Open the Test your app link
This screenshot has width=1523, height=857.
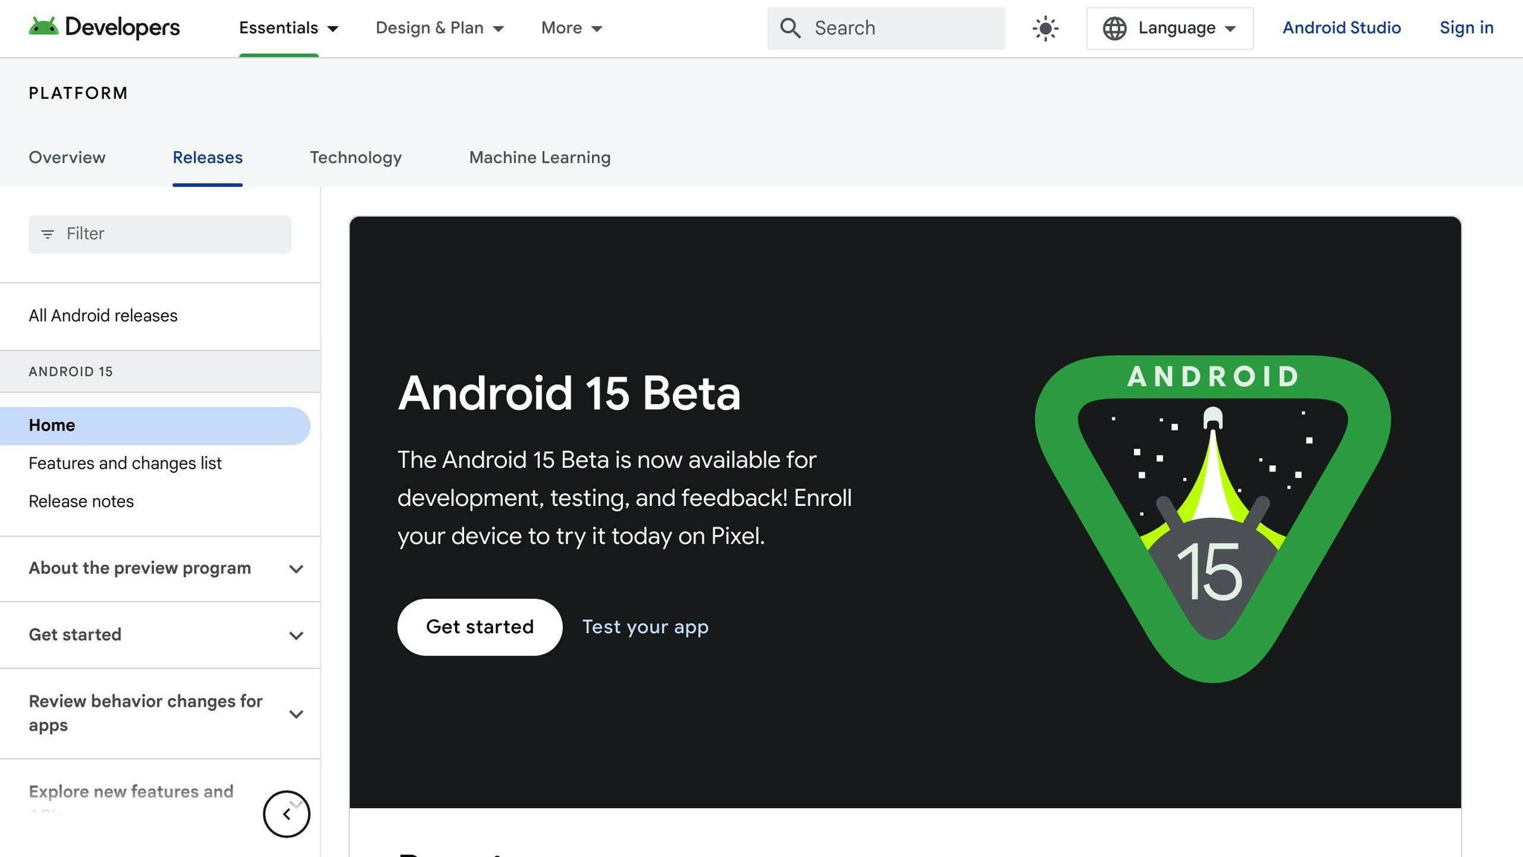[644, 626]
